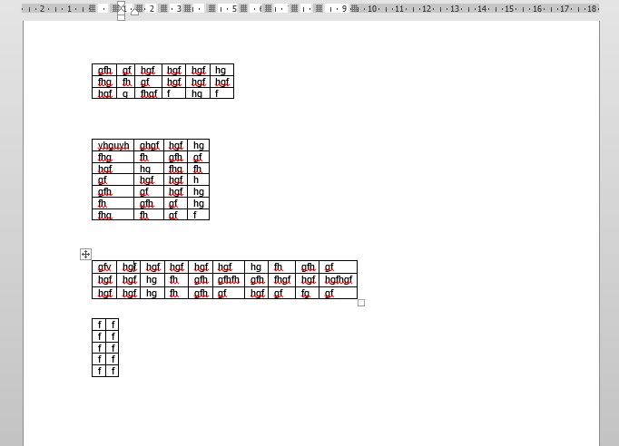619x446 pixels.
Task: Click the "f" cell ending second table's last row
Action: point(198,215)
